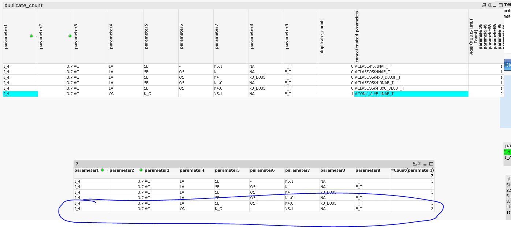Print the duplicate_count table
The image size is (511, 227).
coord(484,5)
